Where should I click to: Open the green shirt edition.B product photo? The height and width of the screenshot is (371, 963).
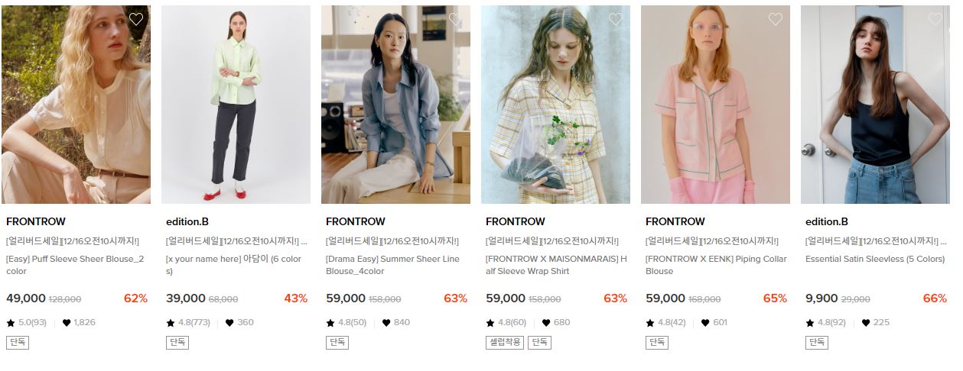pos(236,105)
